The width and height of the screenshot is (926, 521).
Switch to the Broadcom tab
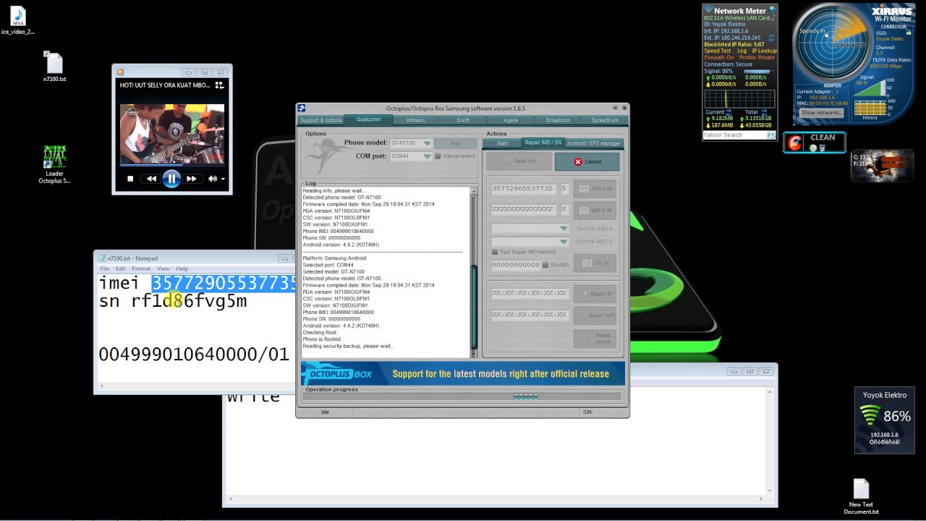pyautogui.click(x=558, y=120)
